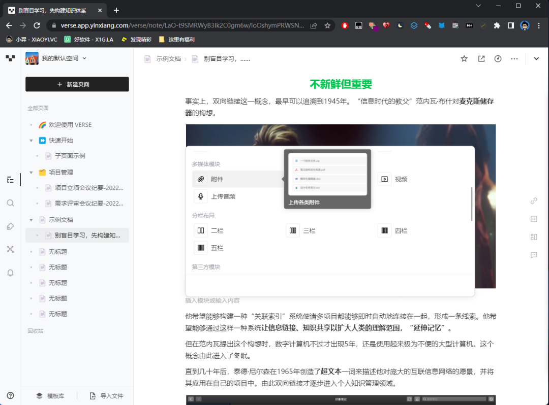This screenshot has width=549, height=405.
Task: Collapse the note with the top-right chevron
Action: 536,58
